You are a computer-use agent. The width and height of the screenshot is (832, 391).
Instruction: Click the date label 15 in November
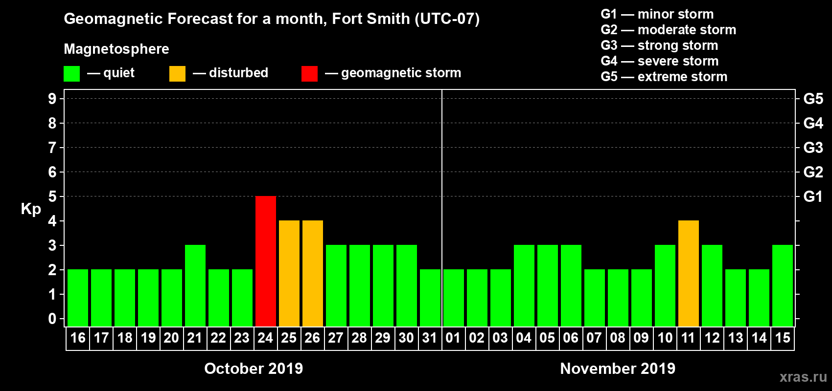pyautogui.click(x=783, y=338)
